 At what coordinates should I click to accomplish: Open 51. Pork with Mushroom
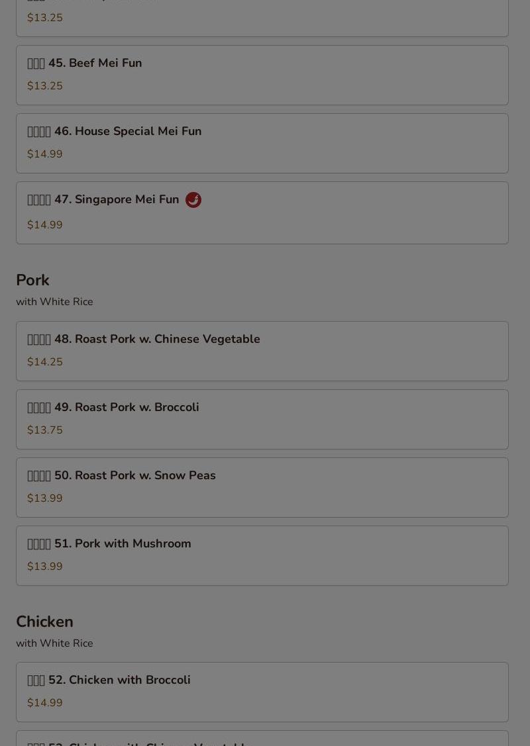(x=262, y=556)
